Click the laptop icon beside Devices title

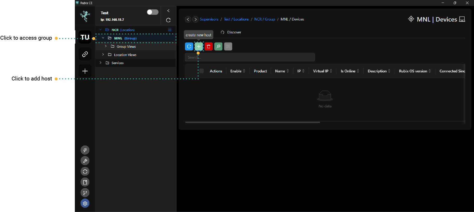point(462,19)
